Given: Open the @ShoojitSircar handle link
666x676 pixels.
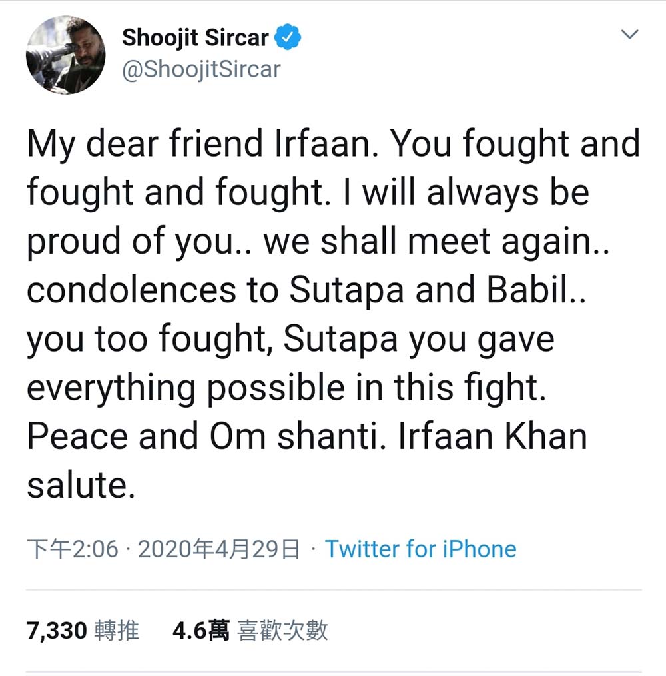Looking at the screenshot, I should pyautogui.click(x=201, y=69).
